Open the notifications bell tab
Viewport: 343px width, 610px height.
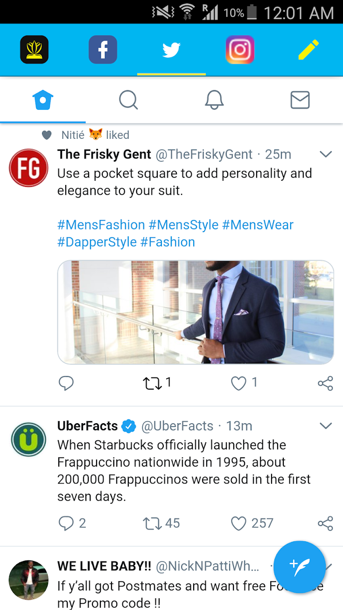click(x=214, y=100)
